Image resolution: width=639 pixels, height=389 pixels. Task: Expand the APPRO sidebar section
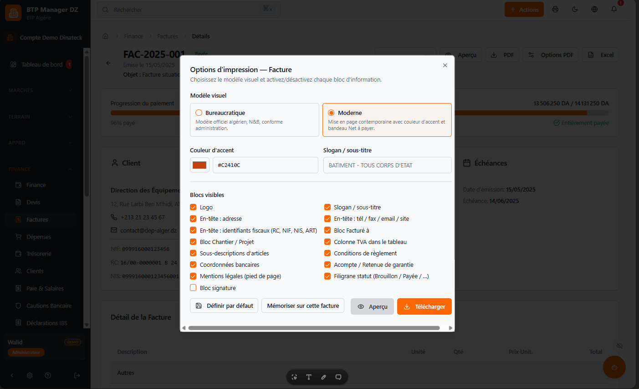41,143
